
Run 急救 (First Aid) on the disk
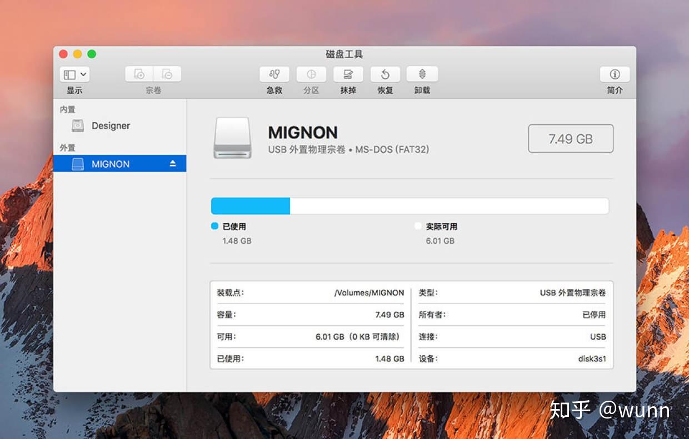click(x=273, y=74)
